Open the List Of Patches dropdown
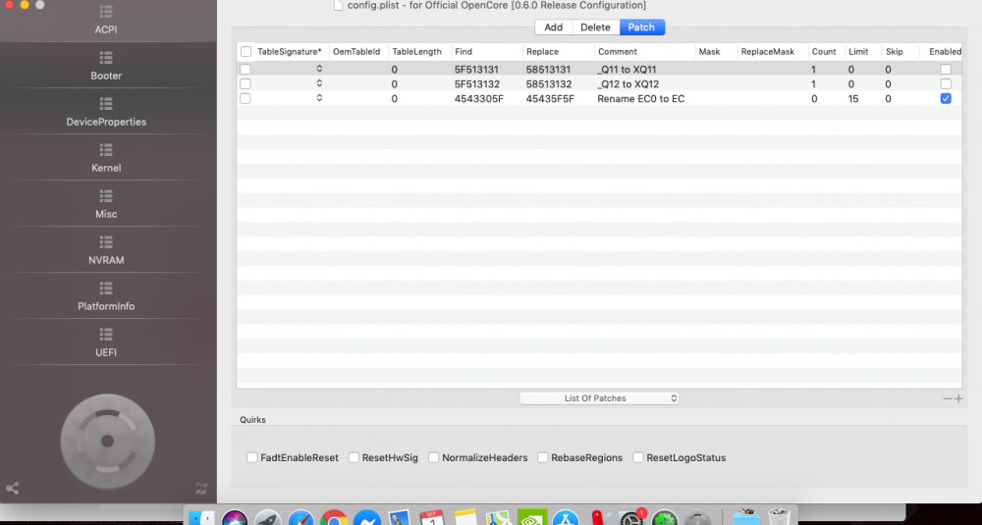Viewport: 982px width, 525px height. [599, 398]
